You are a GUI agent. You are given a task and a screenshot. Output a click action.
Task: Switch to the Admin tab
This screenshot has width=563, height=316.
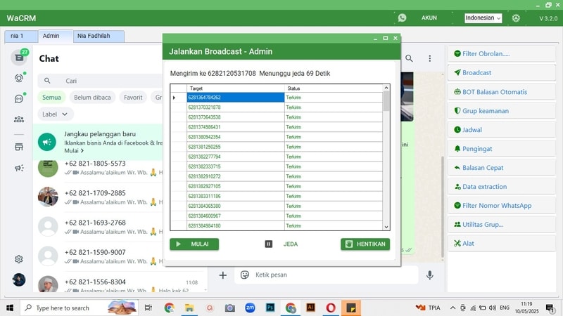(x=56, y=37)
